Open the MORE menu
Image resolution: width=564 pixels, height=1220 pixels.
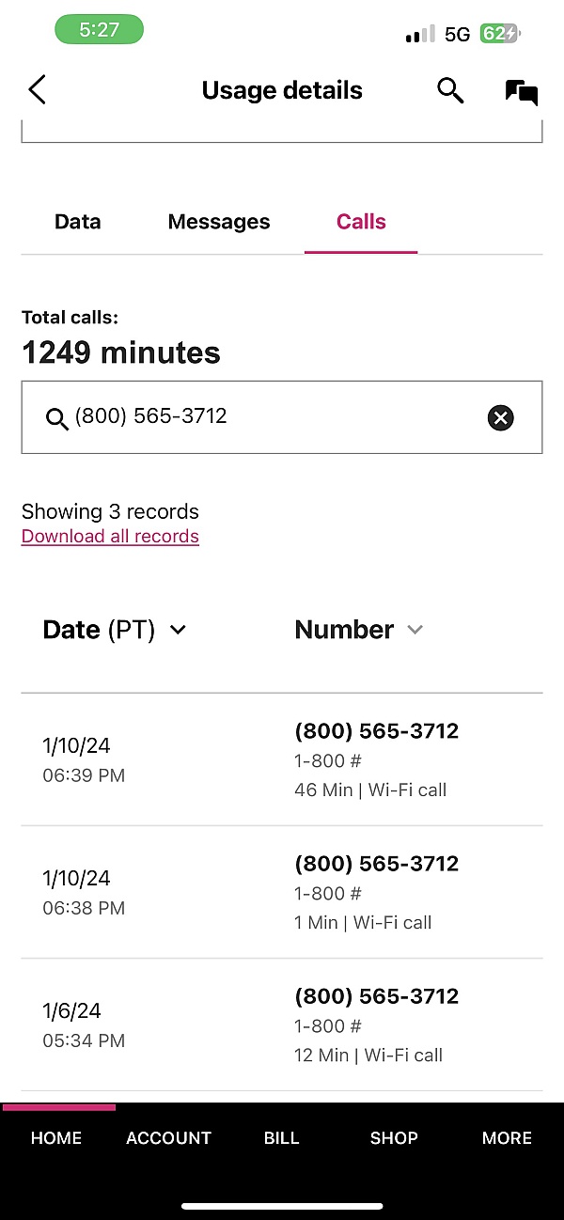pos(507,1137)
